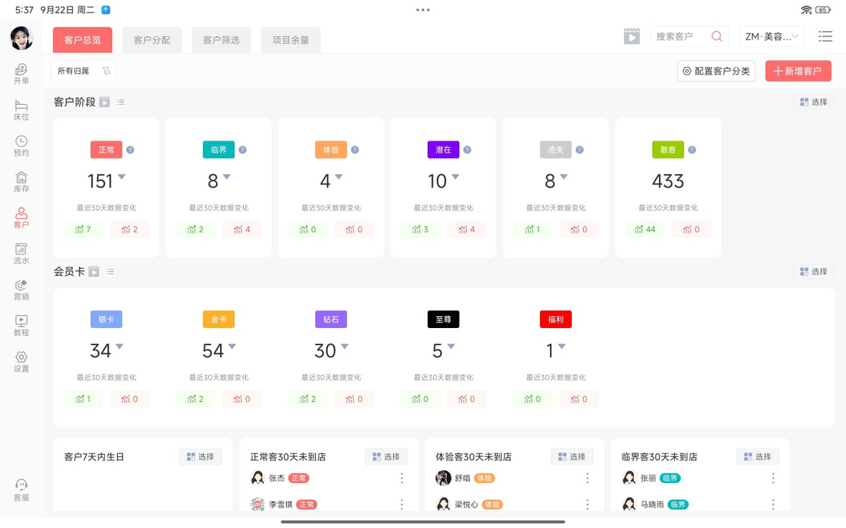Click the 金卡 membership tag

[219, 320]
